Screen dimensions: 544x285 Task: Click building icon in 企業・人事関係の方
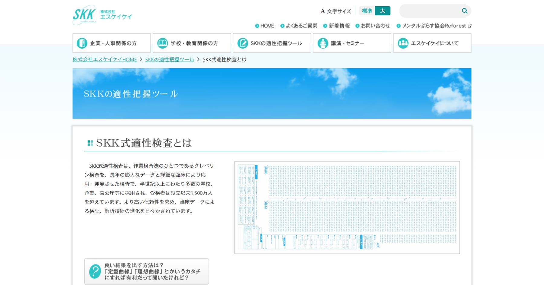click(x=82, y=43)
